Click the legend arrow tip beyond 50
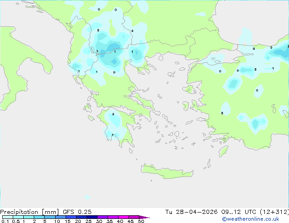The image size is (289, 223). (x=144, y=217)
